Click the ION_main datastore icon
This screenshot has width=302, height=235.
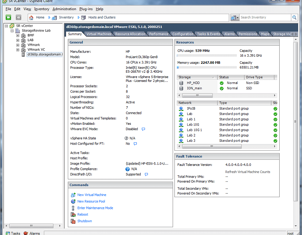[181, 88]
